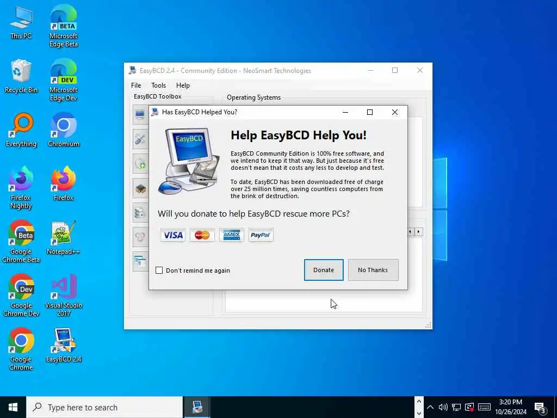Select BCD Deployment icon in toolbox
The height and width of the screenshot is (418, 557).
(x=140, y=237)
